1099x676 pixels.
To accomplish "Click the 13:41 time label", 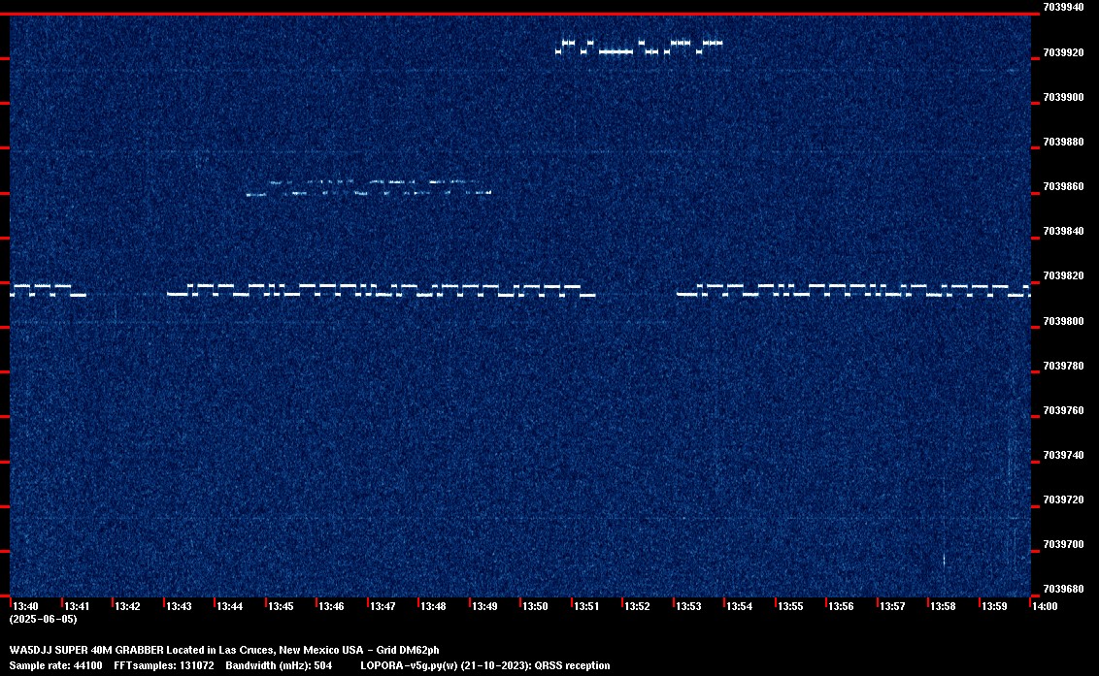I will click(x=77, y=606).
